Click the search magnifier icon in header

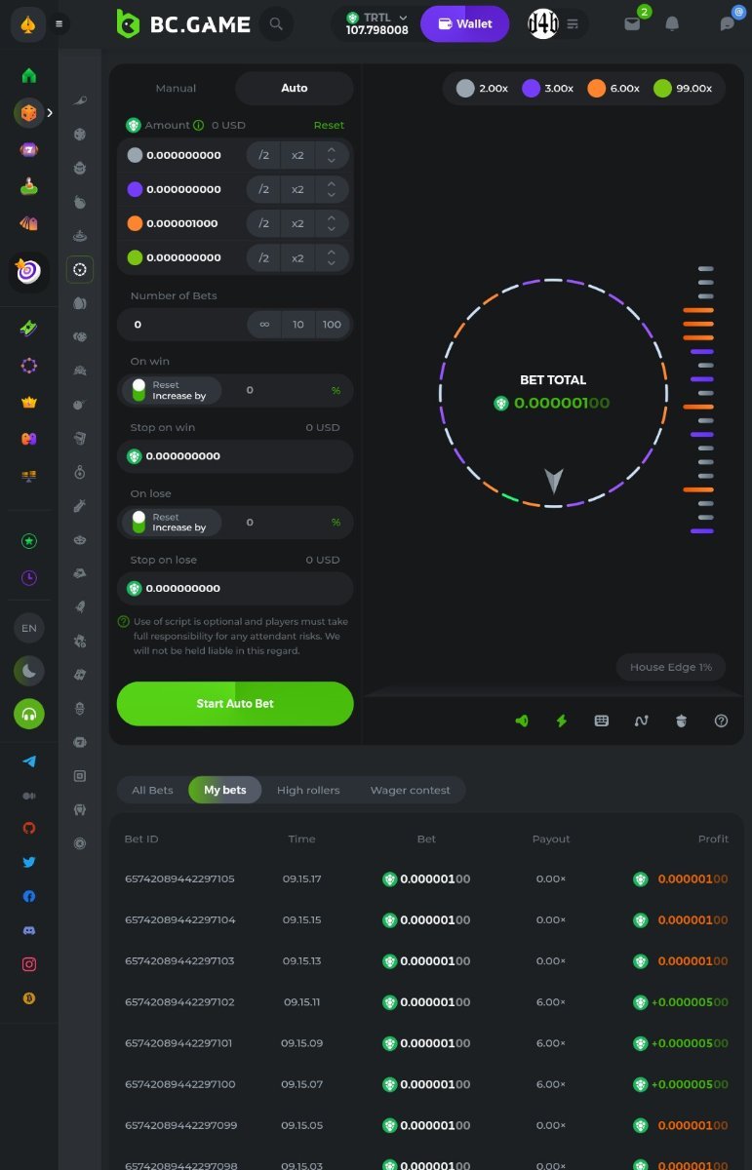pos(276,23)
